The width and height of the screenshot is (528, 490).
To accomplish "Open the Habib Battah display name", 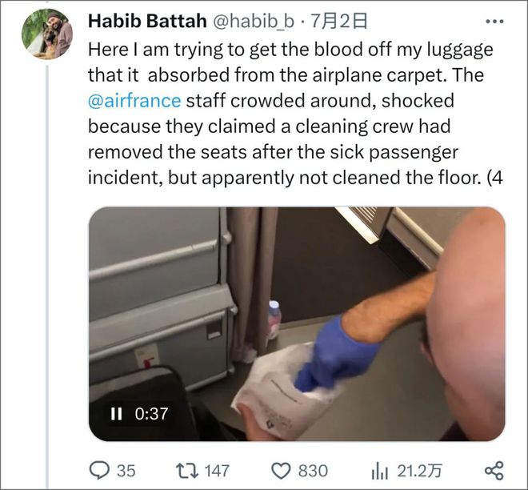I will coord(147,22).
